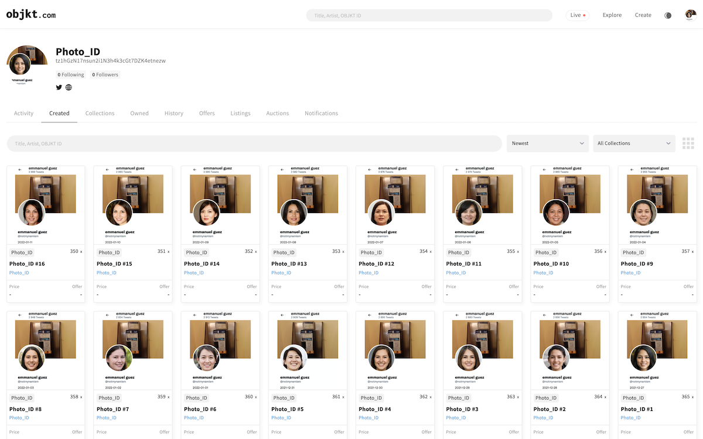Open the Create link

point(643,15)
